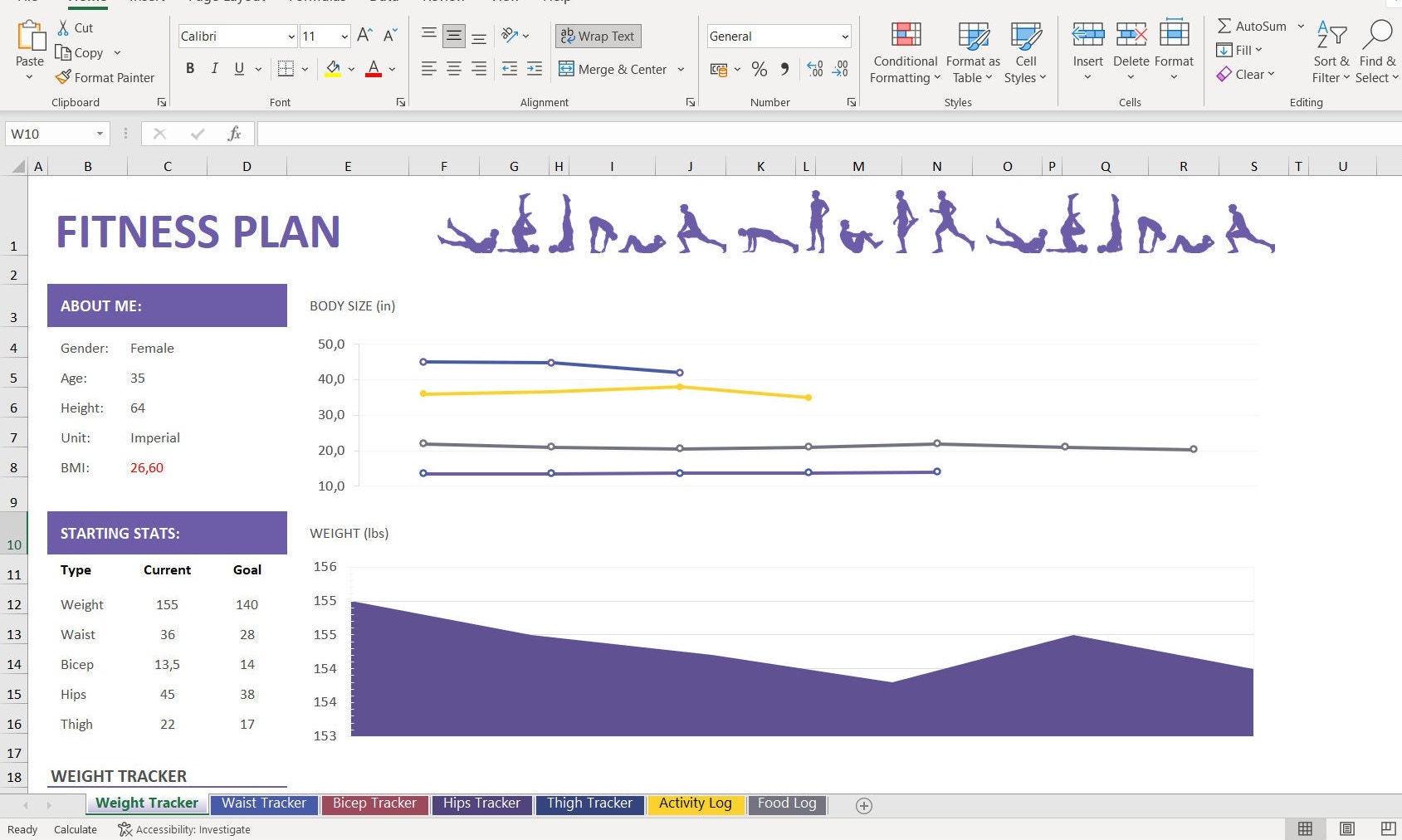Open the Fill Color dropdown arrow
This screenshot has height=840, width=1402.
coord(350,70)
